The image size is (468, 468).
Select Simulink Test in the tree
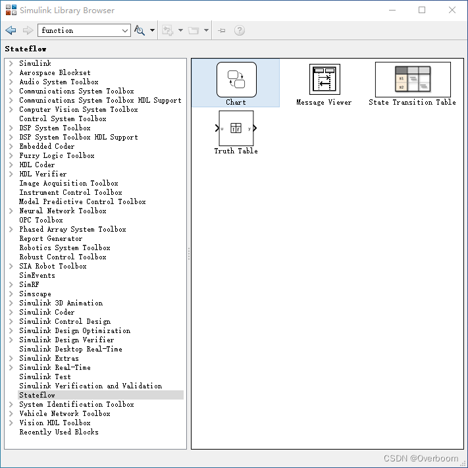coord(45,377)
